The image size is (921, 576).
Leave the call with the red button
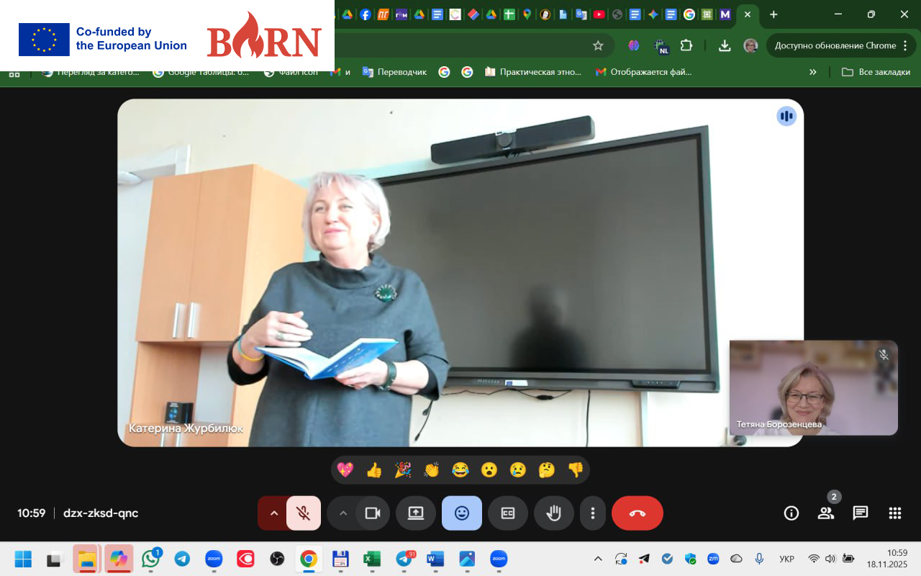637,513
